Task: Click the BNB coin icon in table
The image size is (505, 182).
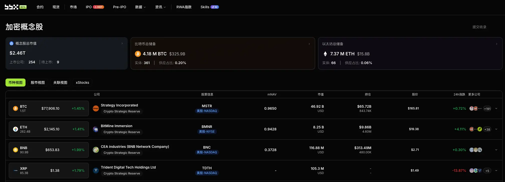Action: coord(16,150)
